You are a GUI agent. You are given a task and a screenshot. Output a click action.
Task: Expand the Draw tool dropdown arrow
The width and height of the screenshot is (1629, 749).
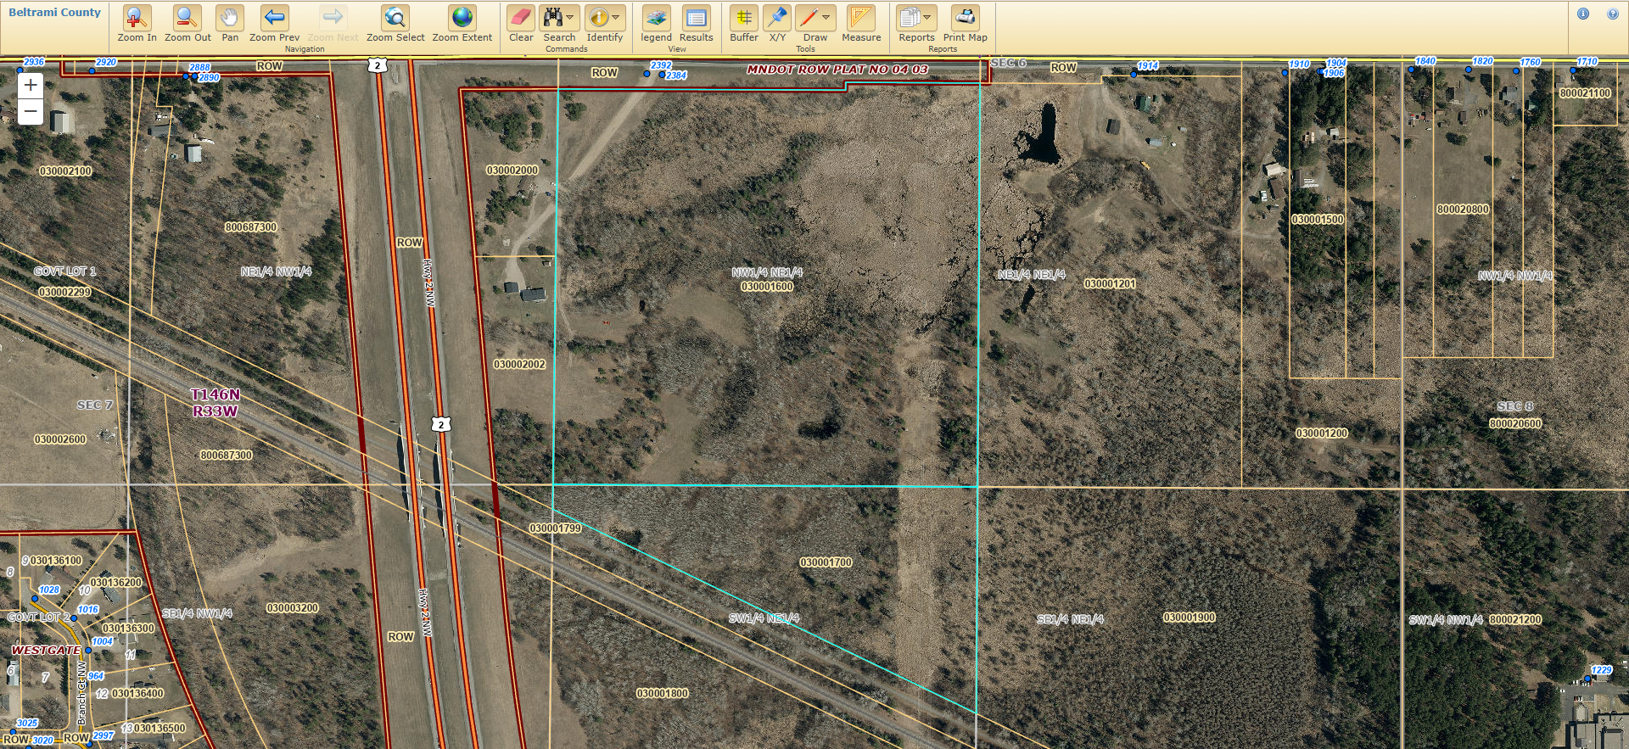click(826, 17)
